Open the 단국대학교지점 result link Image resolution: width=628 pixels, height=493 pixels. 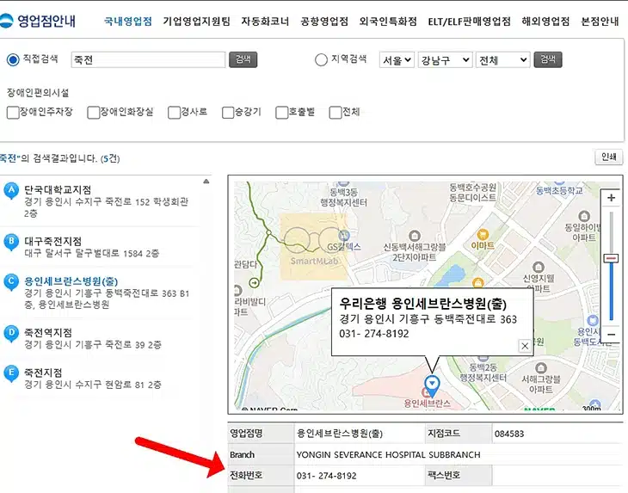coord(58,189)
